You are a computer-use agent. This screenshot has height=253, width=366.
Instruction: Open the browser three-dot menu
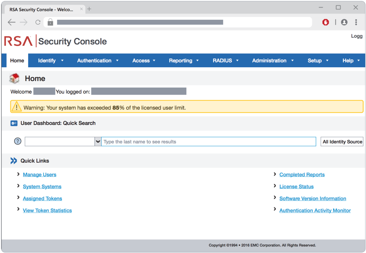(356, 22)
